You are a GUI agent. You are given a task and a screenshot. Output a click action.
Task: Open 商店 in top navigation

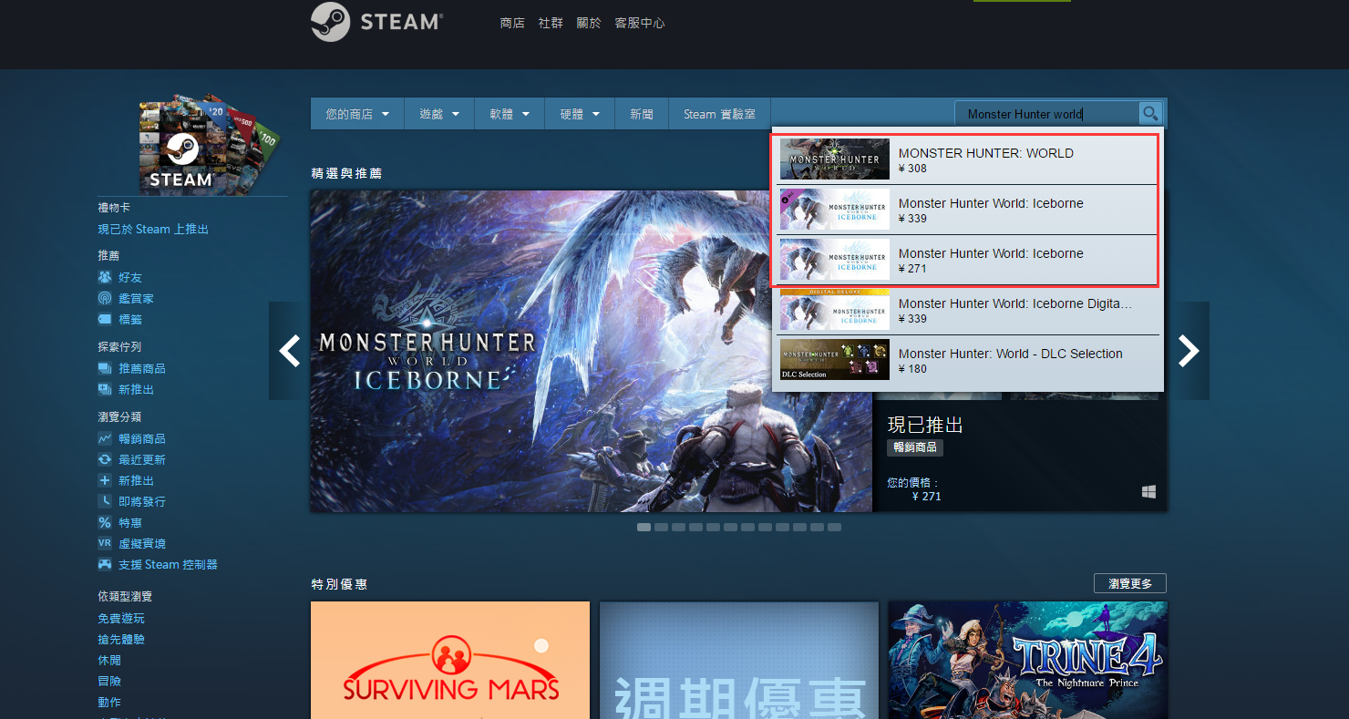pyautogui.click(x=512, y=23)
